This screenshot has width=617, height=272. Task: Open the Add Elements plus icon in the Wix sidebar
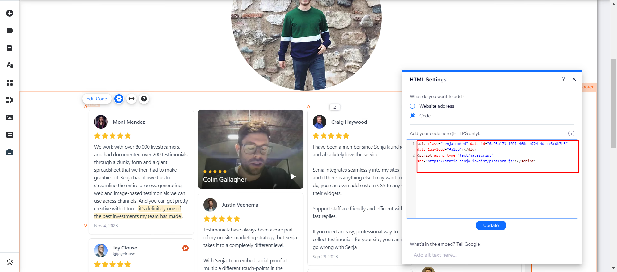[10, 13]
